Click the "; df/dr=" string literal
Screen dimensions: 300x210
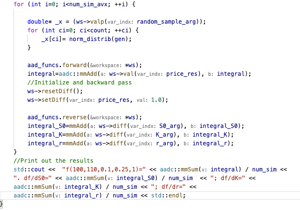coord(168,187)
